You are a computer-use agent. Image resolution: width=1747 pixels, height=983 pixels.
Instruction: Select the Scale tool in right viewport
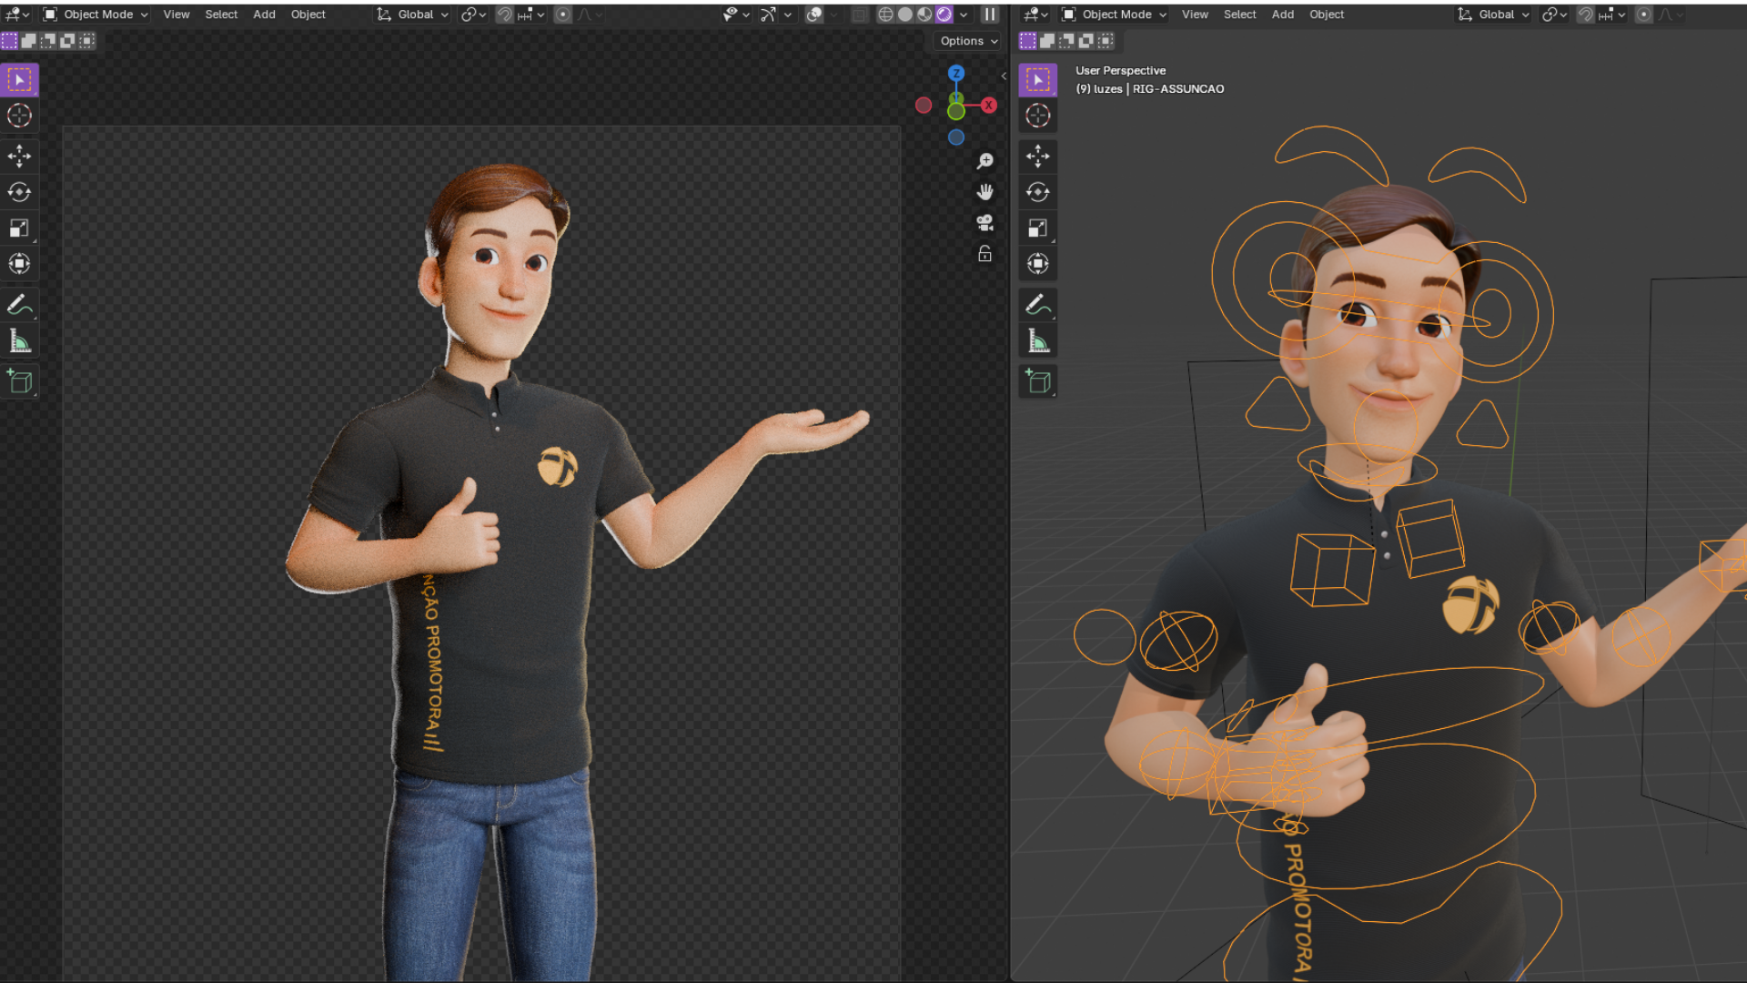[1037, 228]
